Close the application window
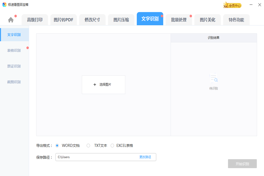The width and height of the screenshot is (264, 176). click(259, 5)
